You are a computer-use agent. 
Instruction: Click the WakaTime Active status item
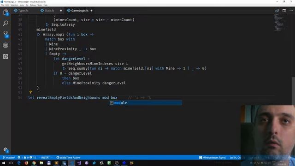tap(68, 158)
